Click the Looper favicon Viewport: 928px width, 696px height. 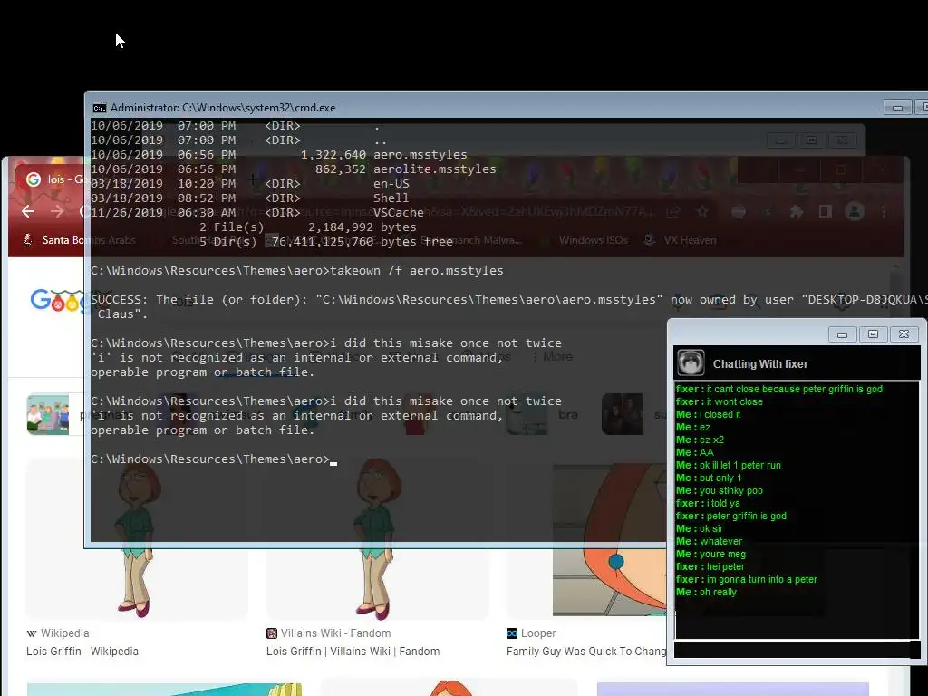tap(512, 633)
